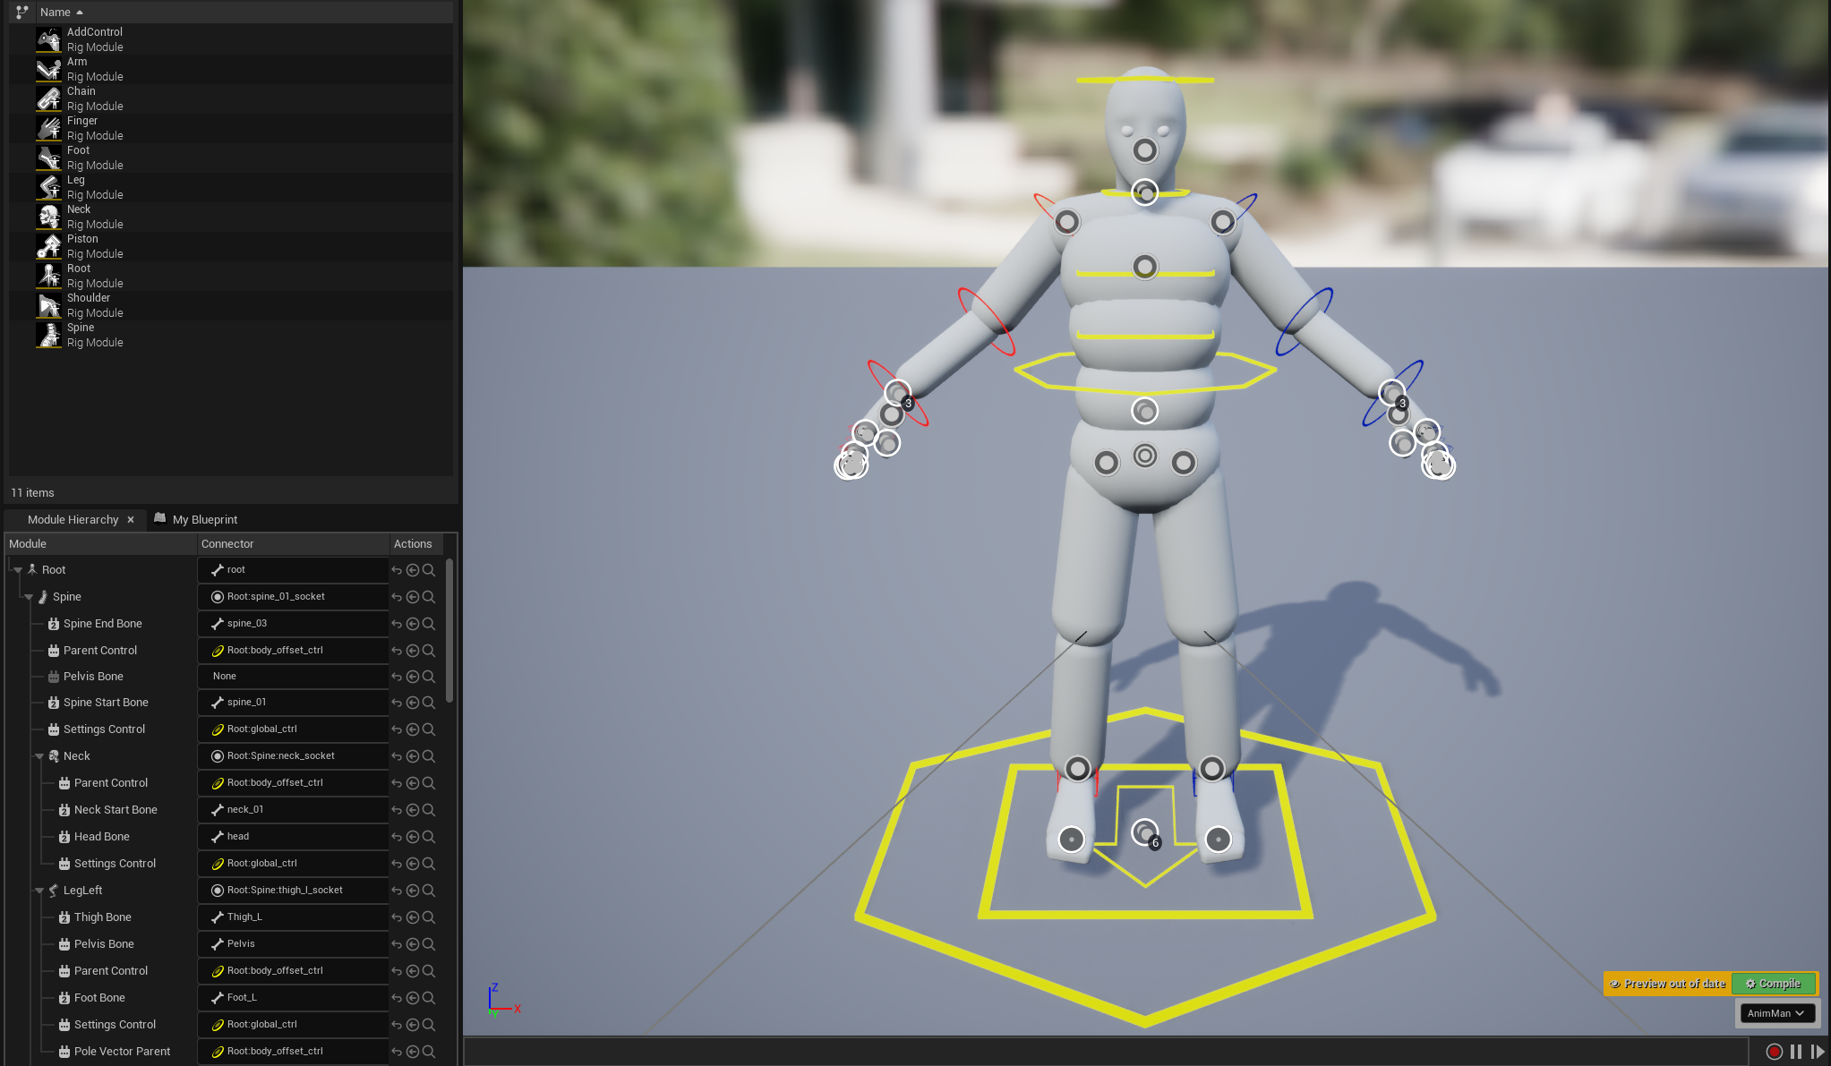This screenshot has height=1066, width=1831.
Task: Select Settings Control under Neck
Action: (x=115, y=864)
